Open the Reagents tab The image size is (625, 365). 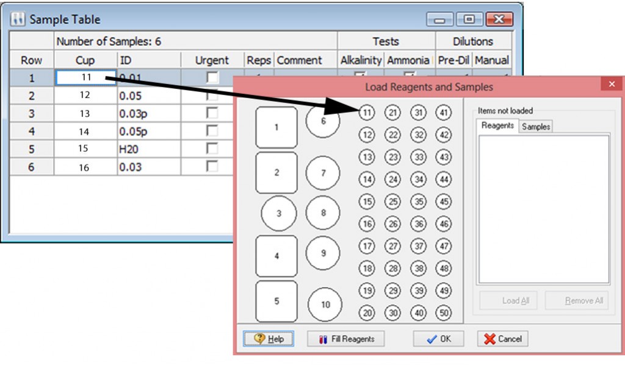coord(497,126)
